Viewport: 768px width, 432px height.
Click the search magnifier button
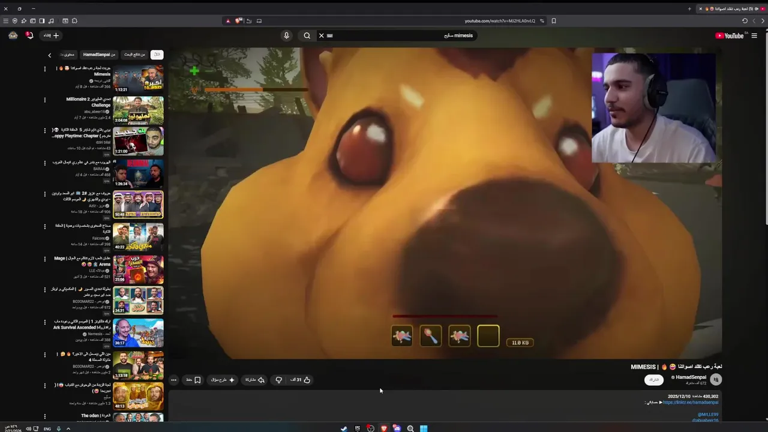[x=307, y=35]
